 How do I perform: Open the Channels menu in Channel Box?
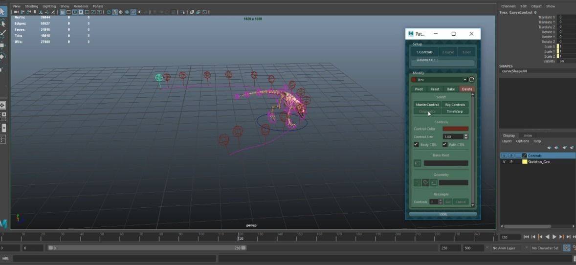[509, 6]
